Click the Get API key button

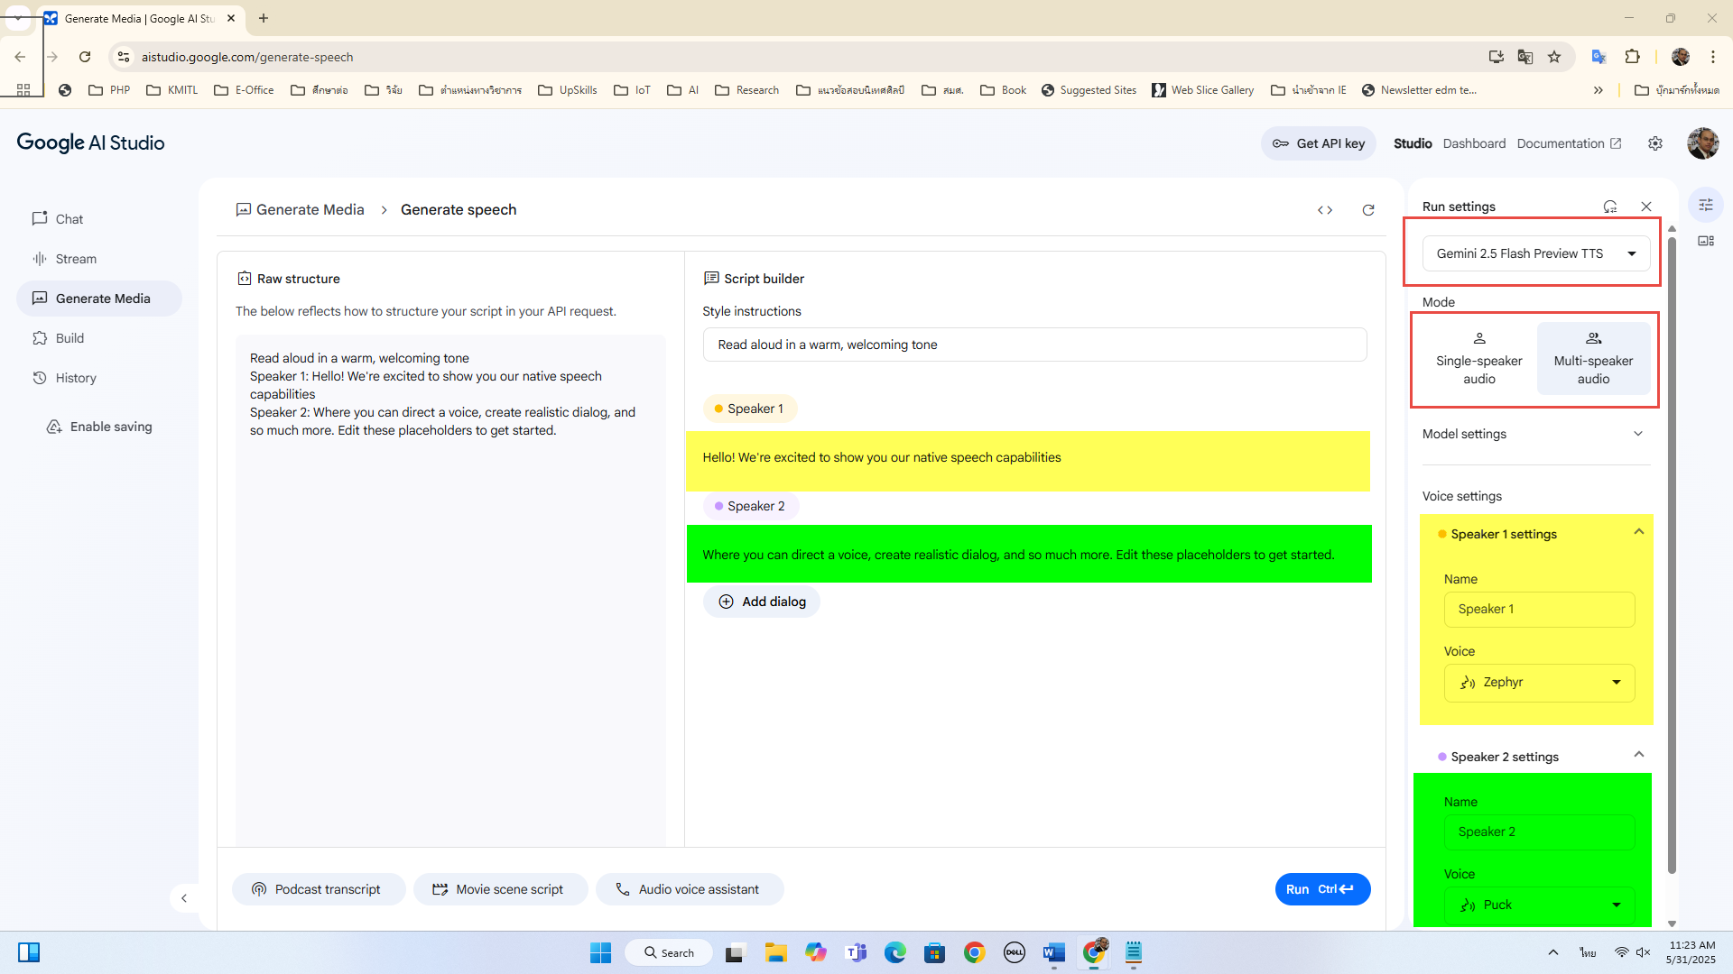tap(1318, 143)
